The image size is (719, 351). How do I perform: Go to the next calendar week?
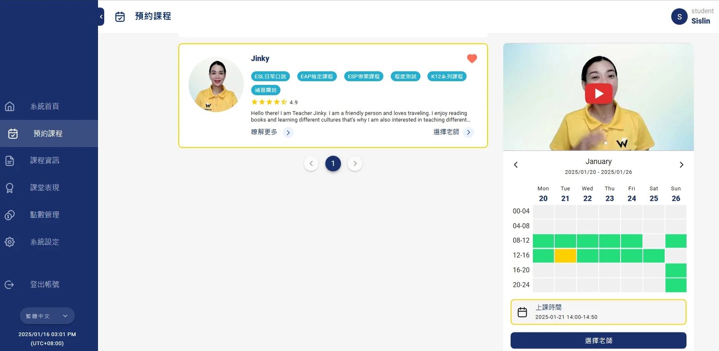point(681,165)
